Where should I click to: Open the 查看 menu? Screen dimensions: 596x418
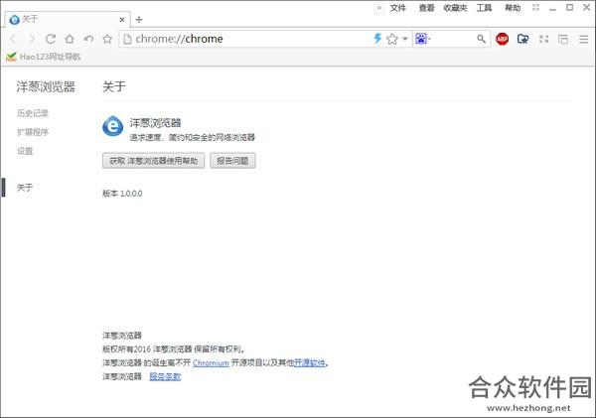click(426, 8)
